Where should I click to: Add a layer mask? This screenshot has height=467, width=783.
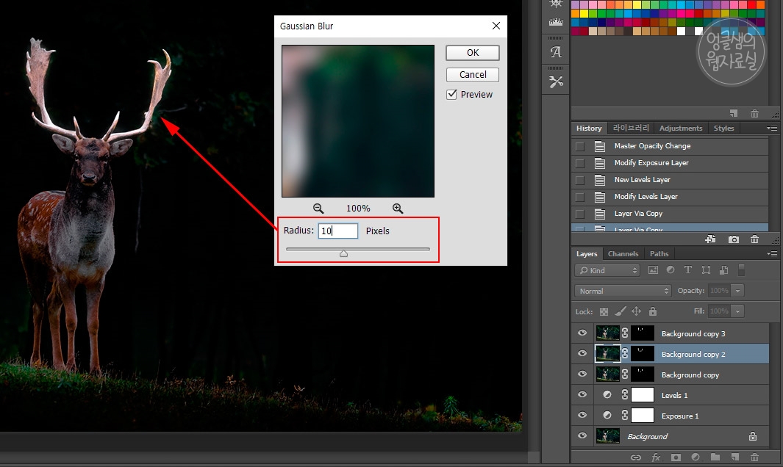coord(676,457)
